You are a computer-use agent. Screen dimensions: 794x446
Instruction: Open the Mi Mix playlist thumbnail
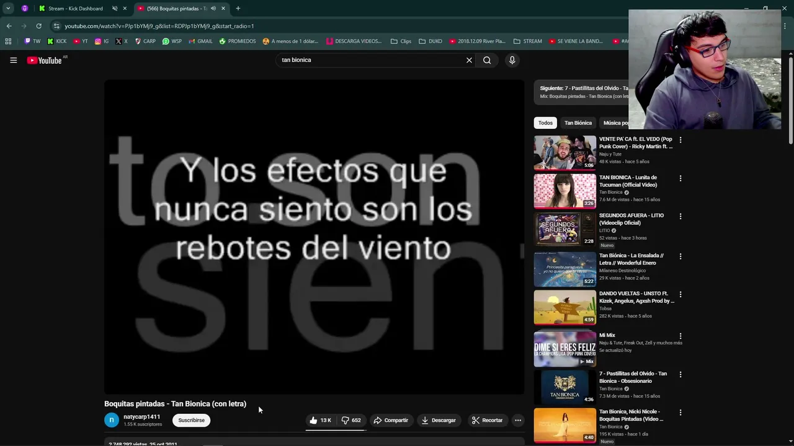pos(564,349)
